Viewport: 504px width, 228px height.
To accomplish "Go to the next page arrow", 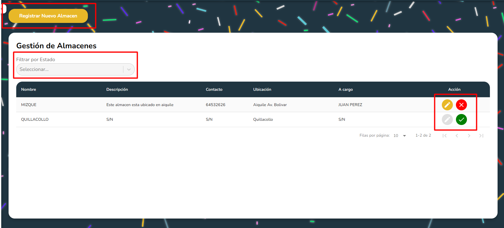I will [x=469, y=136].
